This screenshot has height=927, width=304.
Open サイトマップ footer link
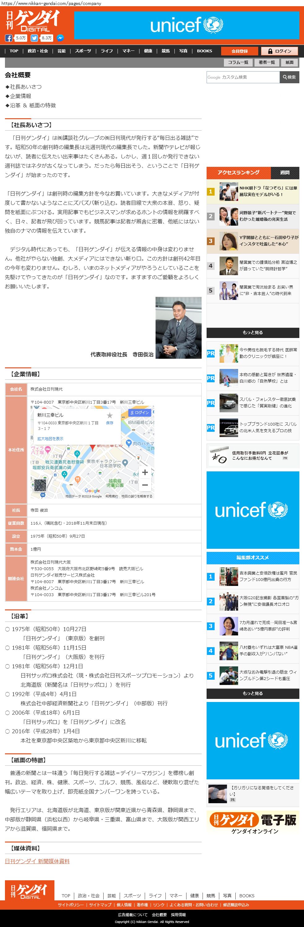(x=101, y=905)
